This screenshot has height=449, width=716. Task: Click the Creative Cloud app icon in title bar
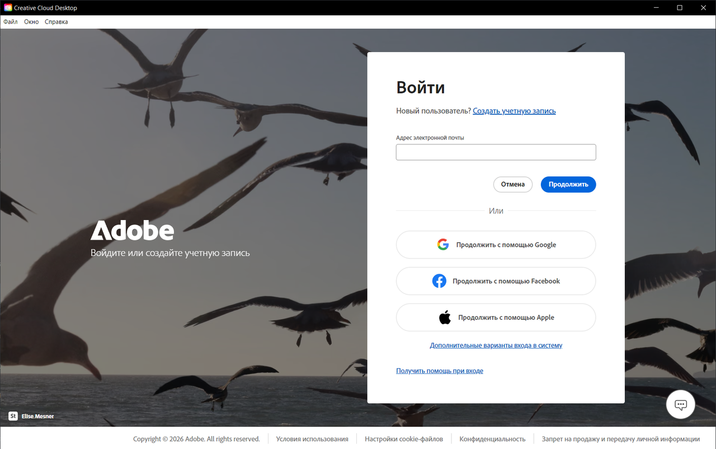[8, 8]
